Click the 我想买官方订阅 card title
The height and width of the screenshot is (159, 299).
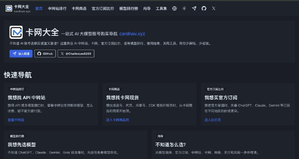click(221, 98)
